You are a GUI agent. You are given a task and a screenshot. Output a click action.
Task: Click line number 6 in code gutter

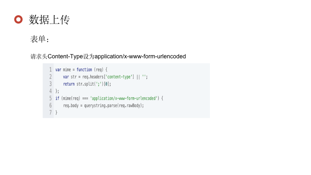coord(51,105)
